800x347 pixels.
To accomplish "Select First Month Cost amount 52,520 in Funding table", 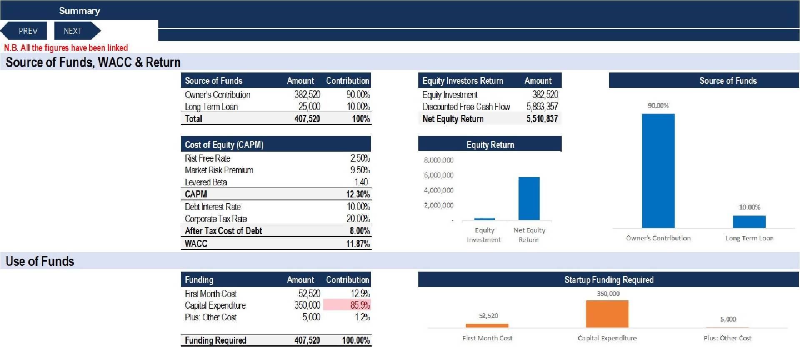I will [309, 294].
